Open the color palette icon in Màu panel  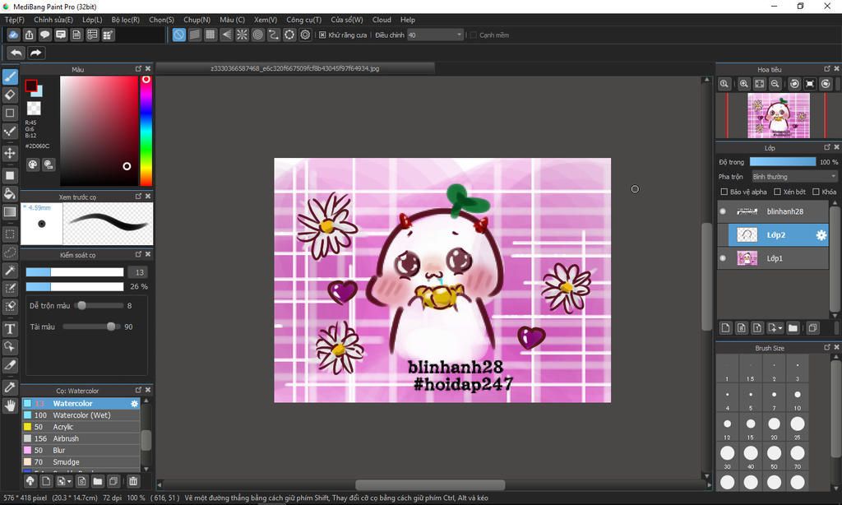coord(33,165)
